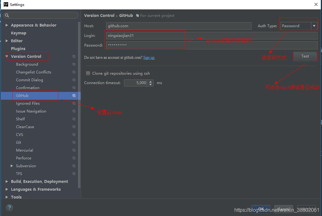Select ClearCase settings page
The image size is (322, 216).
pyautogui.click(x=25, y=127)
